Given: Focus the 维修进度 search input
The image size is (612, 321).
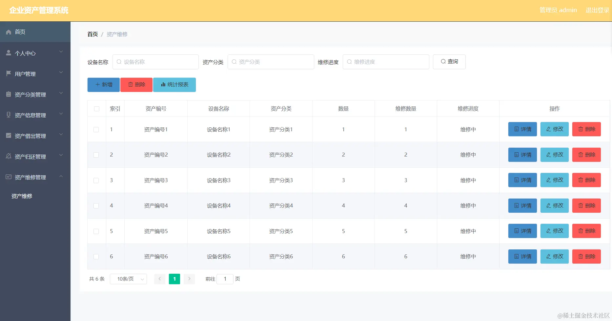Looking at the screenshot, I should (x=386, y=62).
